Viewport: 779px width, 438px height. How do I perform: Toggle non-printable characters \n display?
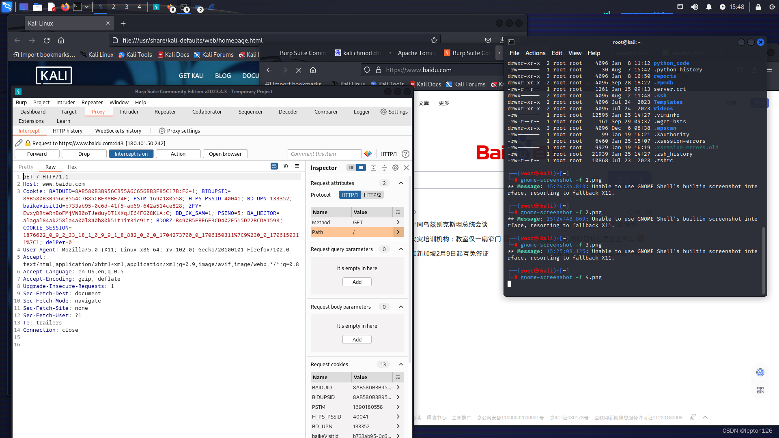pyautogui.click(x=286, y=166)
